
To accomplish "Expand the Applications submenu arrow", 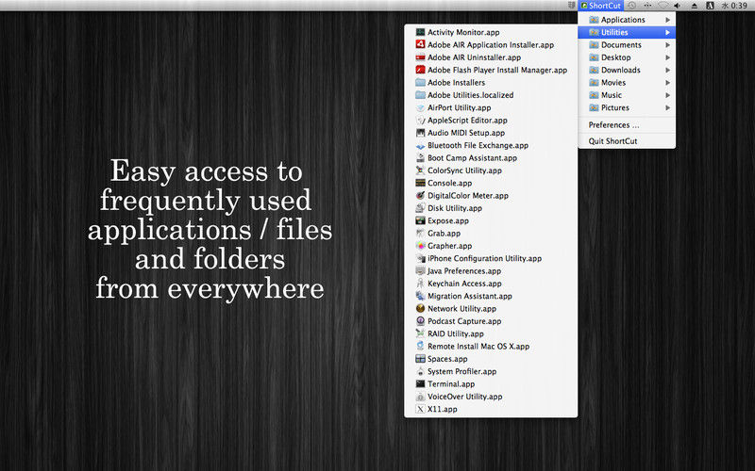I will (668, 20).
